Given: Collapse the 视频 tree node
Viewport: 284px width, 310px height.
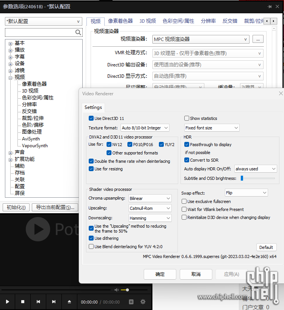Looking at the screenshot, I should click(x=10, y=78).
